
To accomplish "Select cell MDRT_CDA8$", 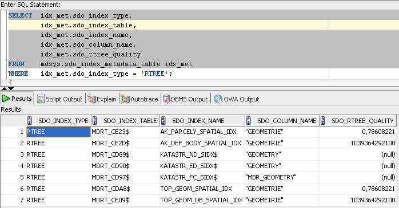I will pyautogui.click(x=125, y=189).
